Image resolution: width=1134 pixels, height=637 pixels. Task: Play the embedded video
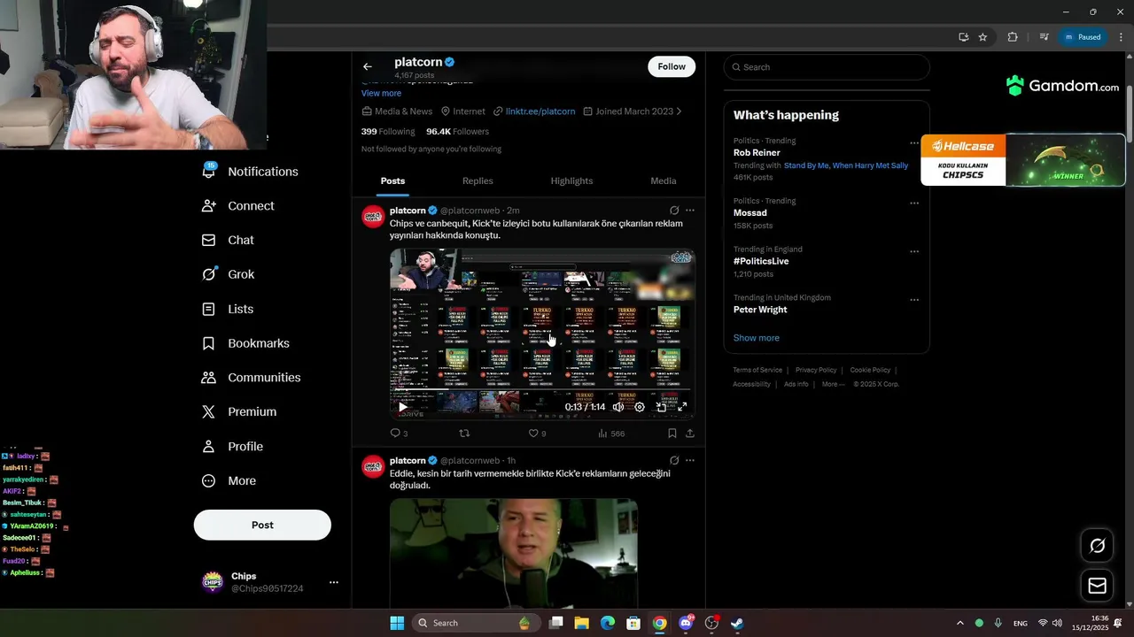(x=403, y=407)
